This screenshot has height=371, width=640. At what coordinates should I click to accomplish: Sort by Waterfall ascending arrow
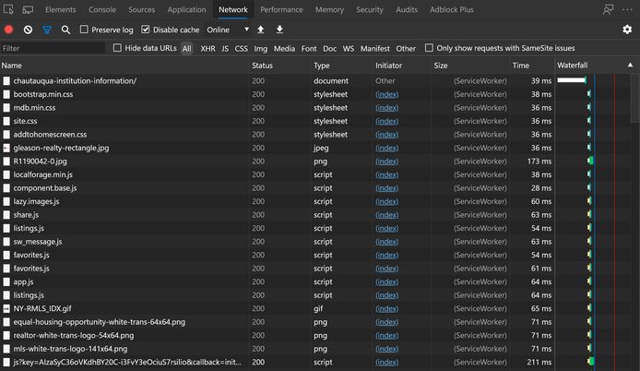click(x=630, y=65)
